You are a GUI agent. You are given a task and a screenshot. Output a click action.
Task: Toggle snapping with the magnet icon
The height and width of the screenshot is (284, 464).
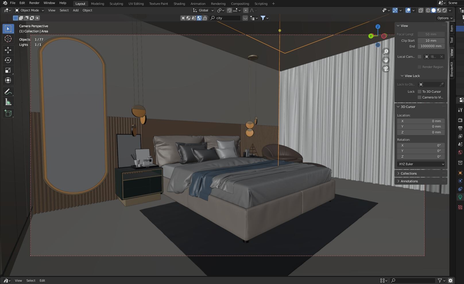pyautogui.click(x=229, y=10)
